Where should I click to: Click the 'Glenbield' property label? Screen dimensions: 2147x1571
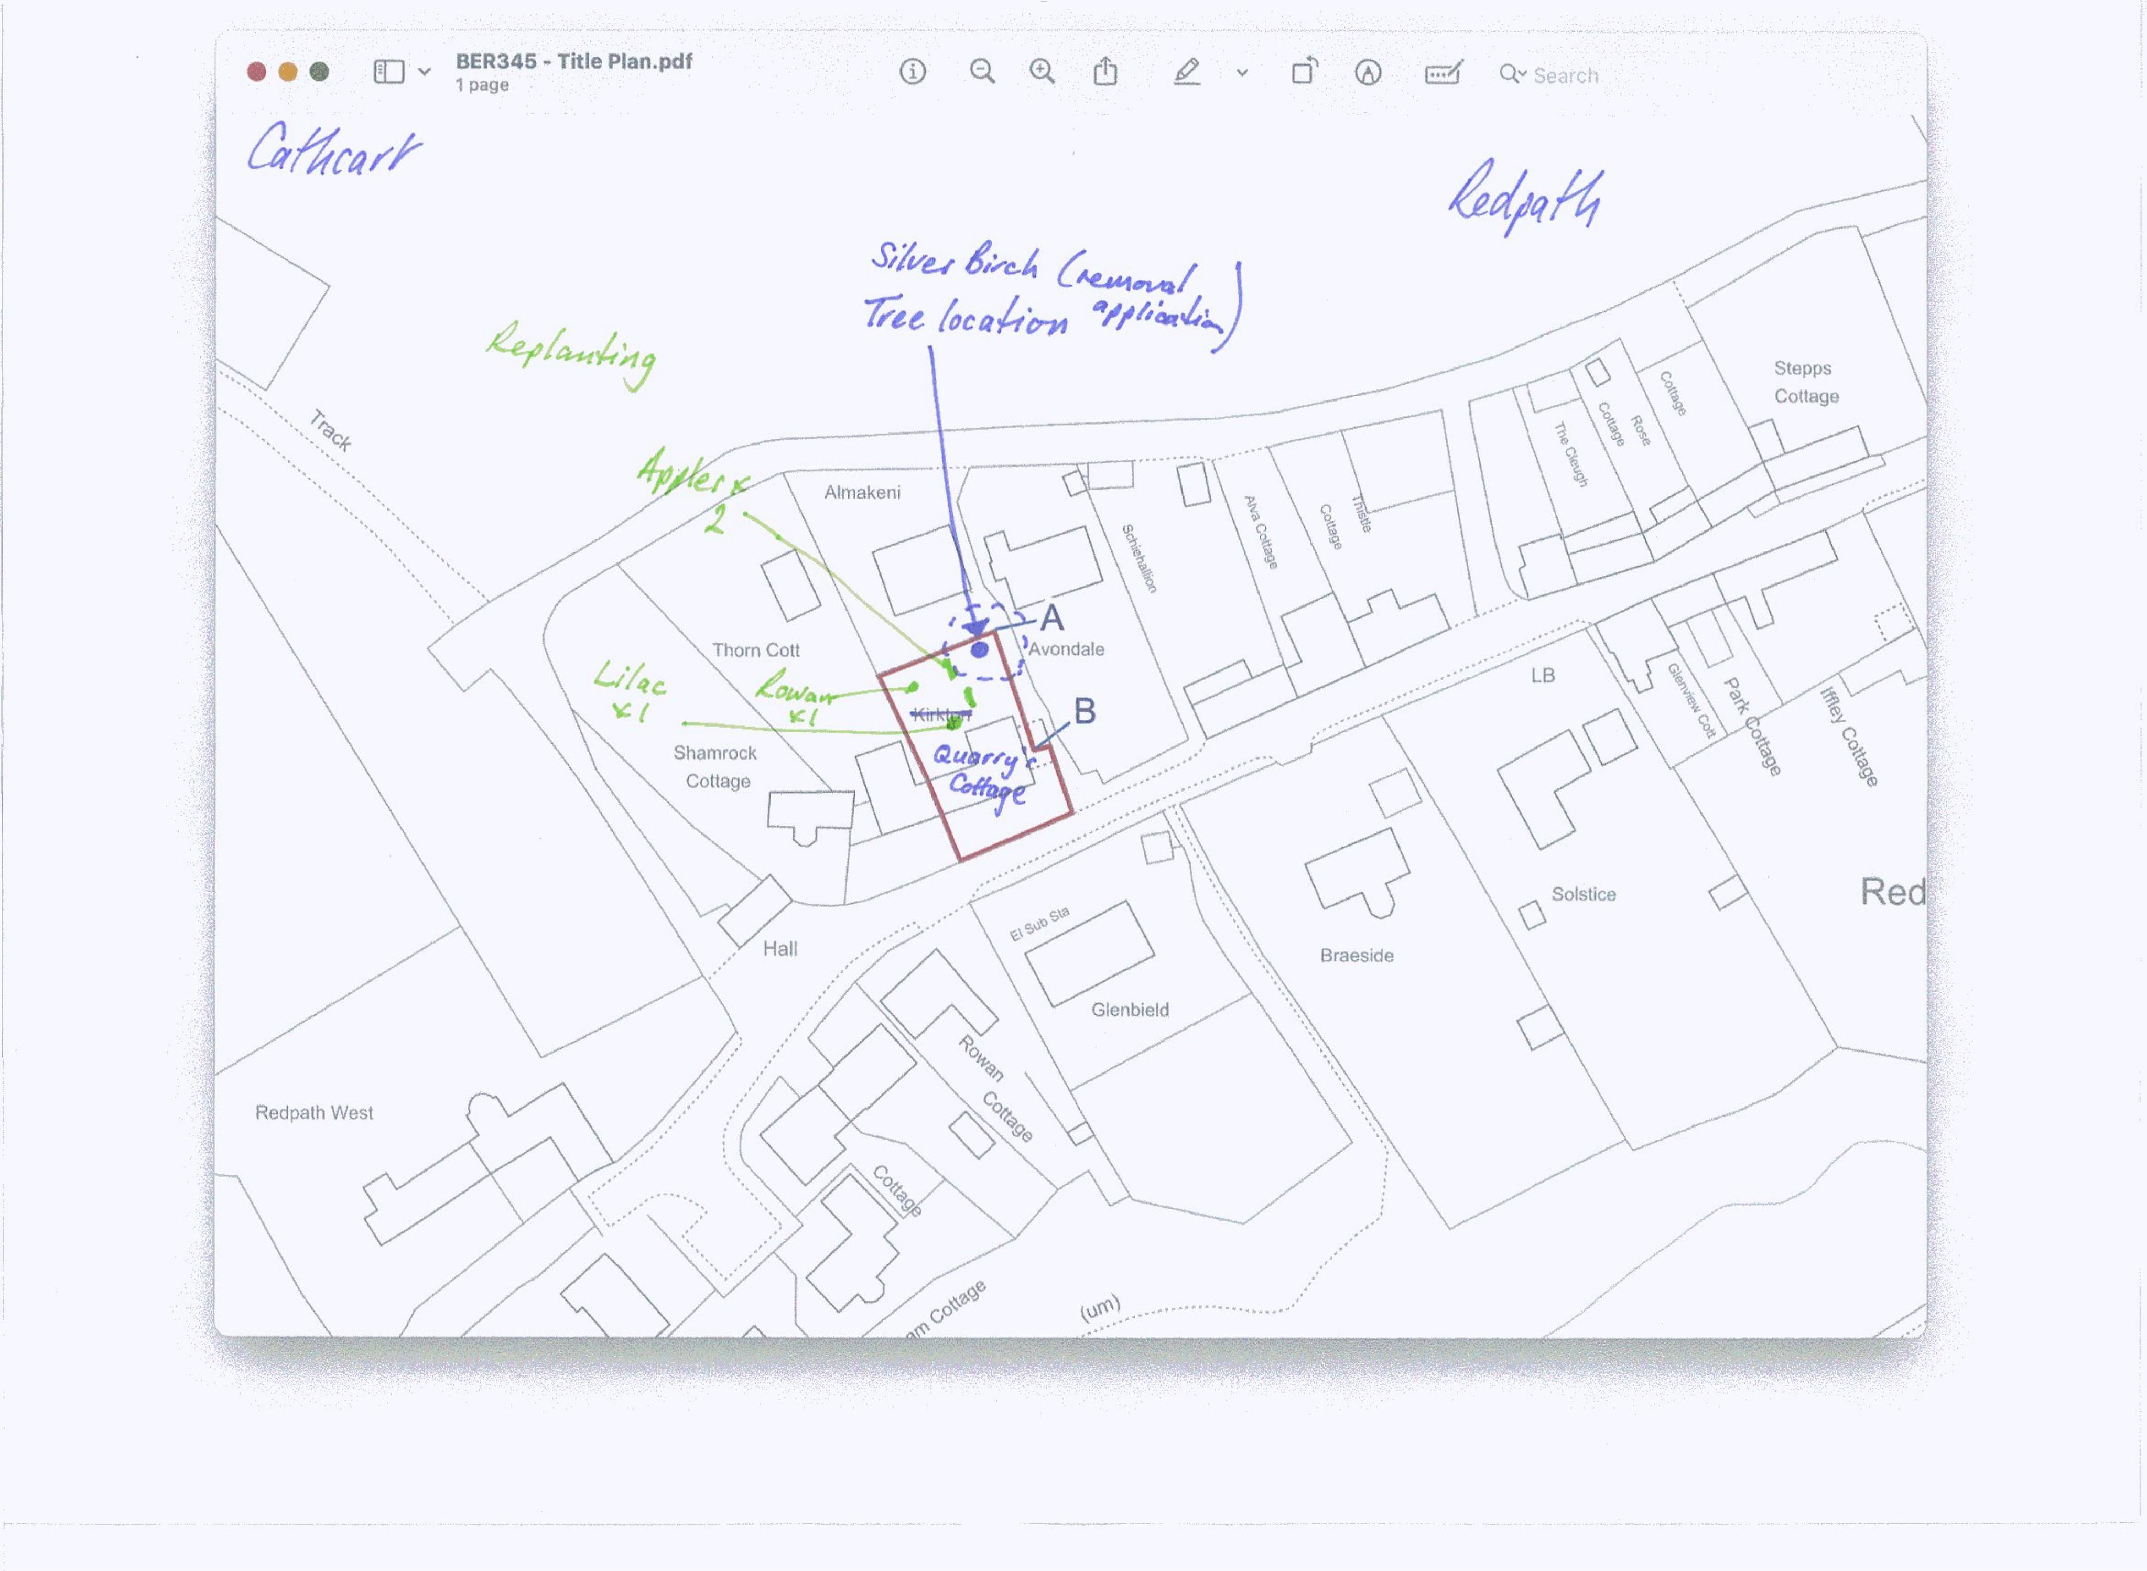(1130, 1010)
